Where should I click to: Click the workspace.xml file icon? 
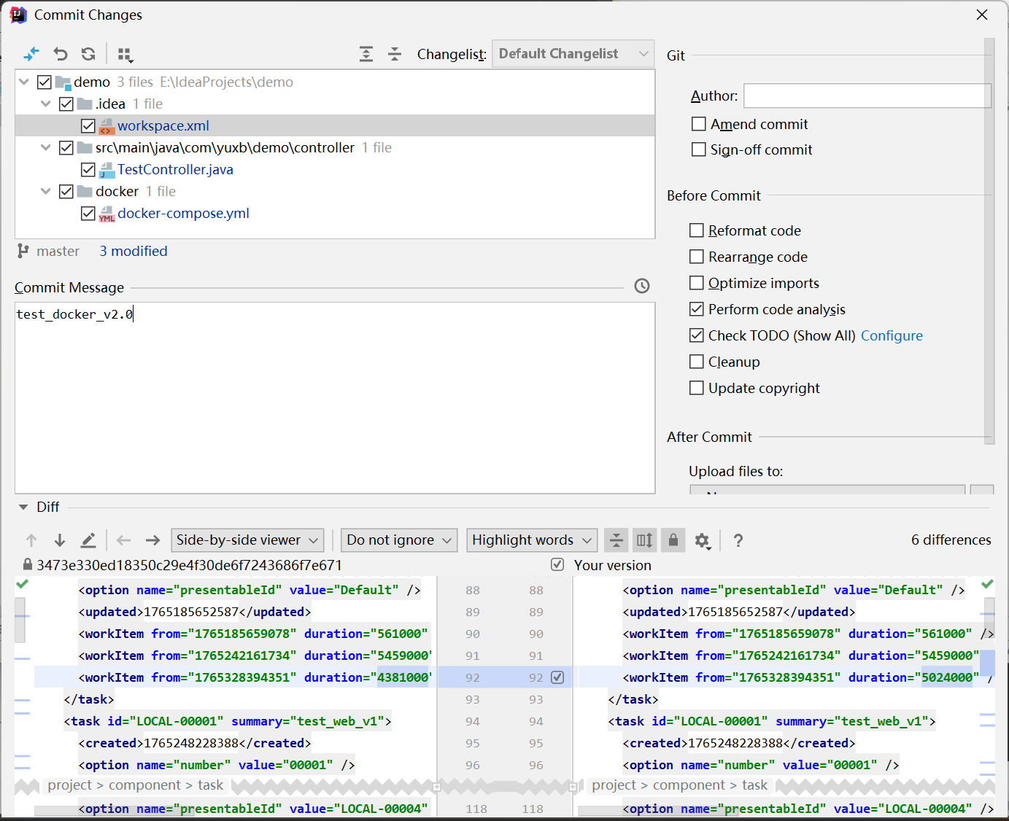coord(107,126)
